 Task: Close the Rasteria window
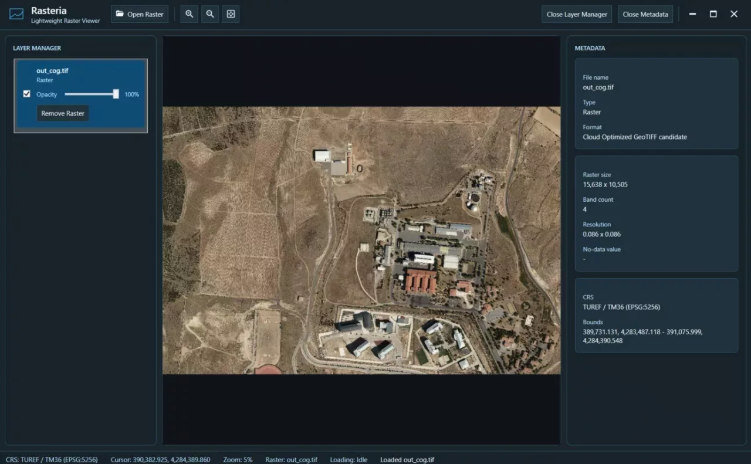734,14
